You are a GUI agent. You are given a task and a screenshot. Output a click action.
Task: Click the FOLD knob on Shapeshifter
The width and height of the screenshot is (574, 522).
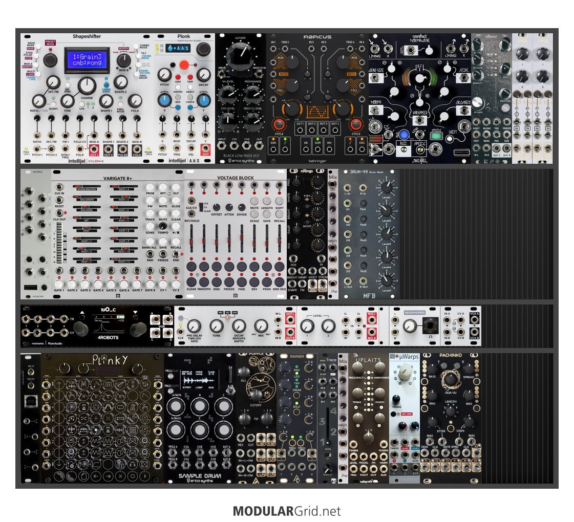[135, 101]
